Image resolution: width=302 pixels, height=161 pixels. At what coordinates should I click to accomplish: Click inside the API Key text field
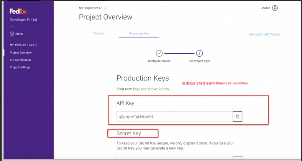(175, 116)
